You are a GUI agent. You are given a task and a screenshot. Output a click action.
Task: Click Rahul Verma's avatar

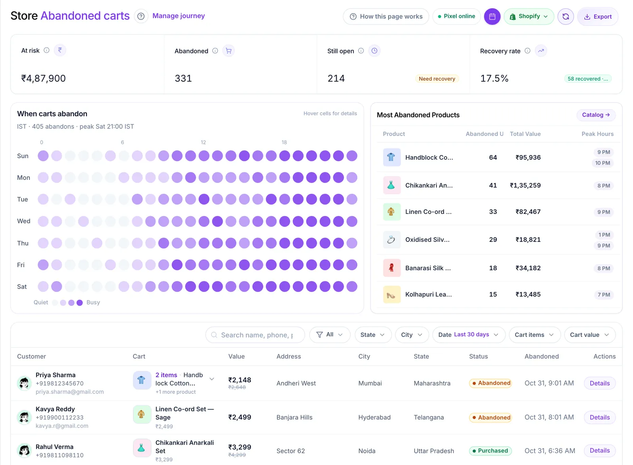tap(24, 451)
